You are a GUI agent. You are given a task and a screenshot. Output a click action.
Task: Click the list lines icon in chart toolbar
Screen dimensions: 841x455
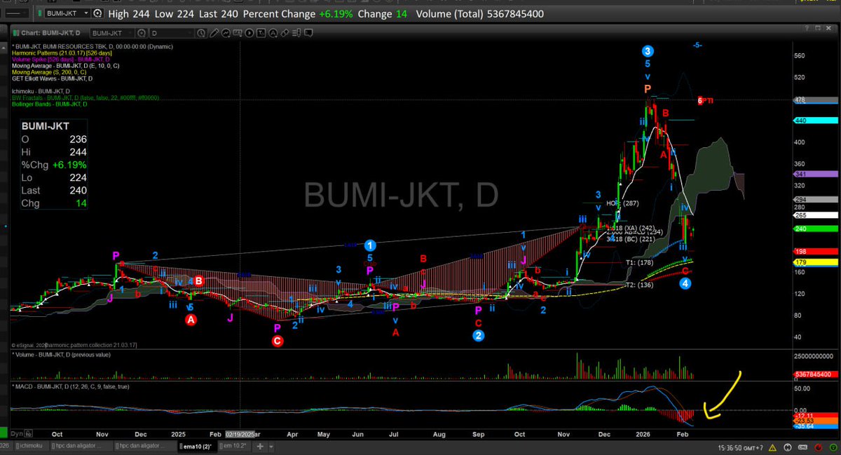(296, 33)
